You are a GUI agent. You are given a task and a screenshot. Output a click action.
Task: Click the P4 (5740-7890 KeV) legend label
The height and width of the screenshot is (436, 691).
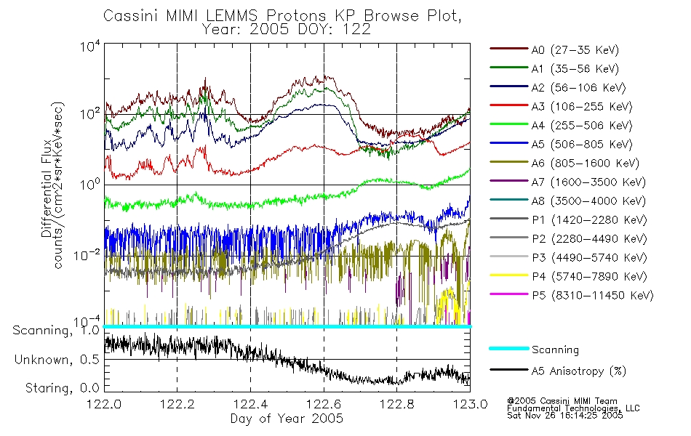point(589,277)
